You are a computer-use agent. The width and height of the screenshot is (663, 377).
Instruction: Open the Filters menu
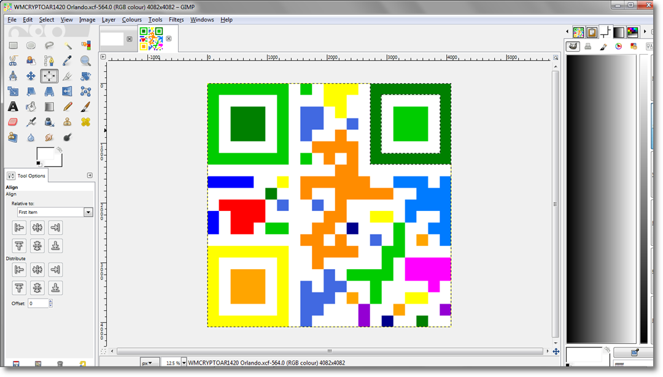176,20
